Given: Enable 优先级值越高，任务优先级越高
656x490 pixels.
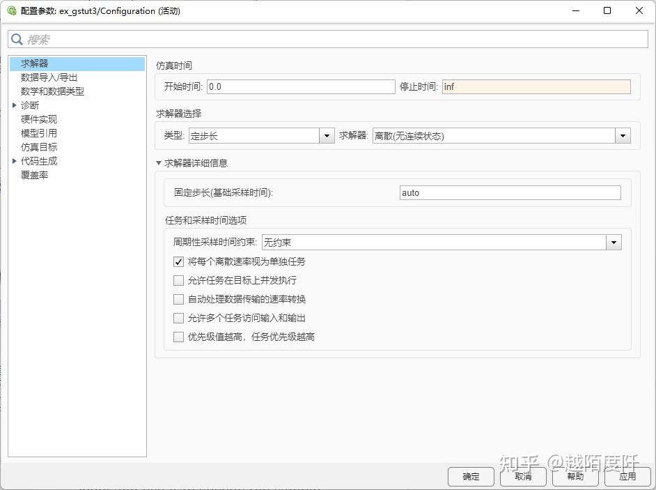Looking at the screenshot, I should click(178, 337).
